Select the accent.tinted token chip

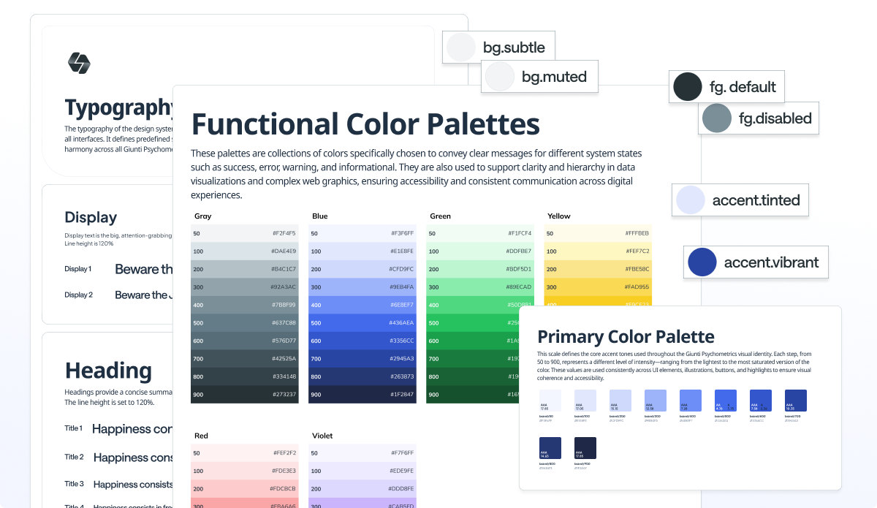(x=740, y=200)
